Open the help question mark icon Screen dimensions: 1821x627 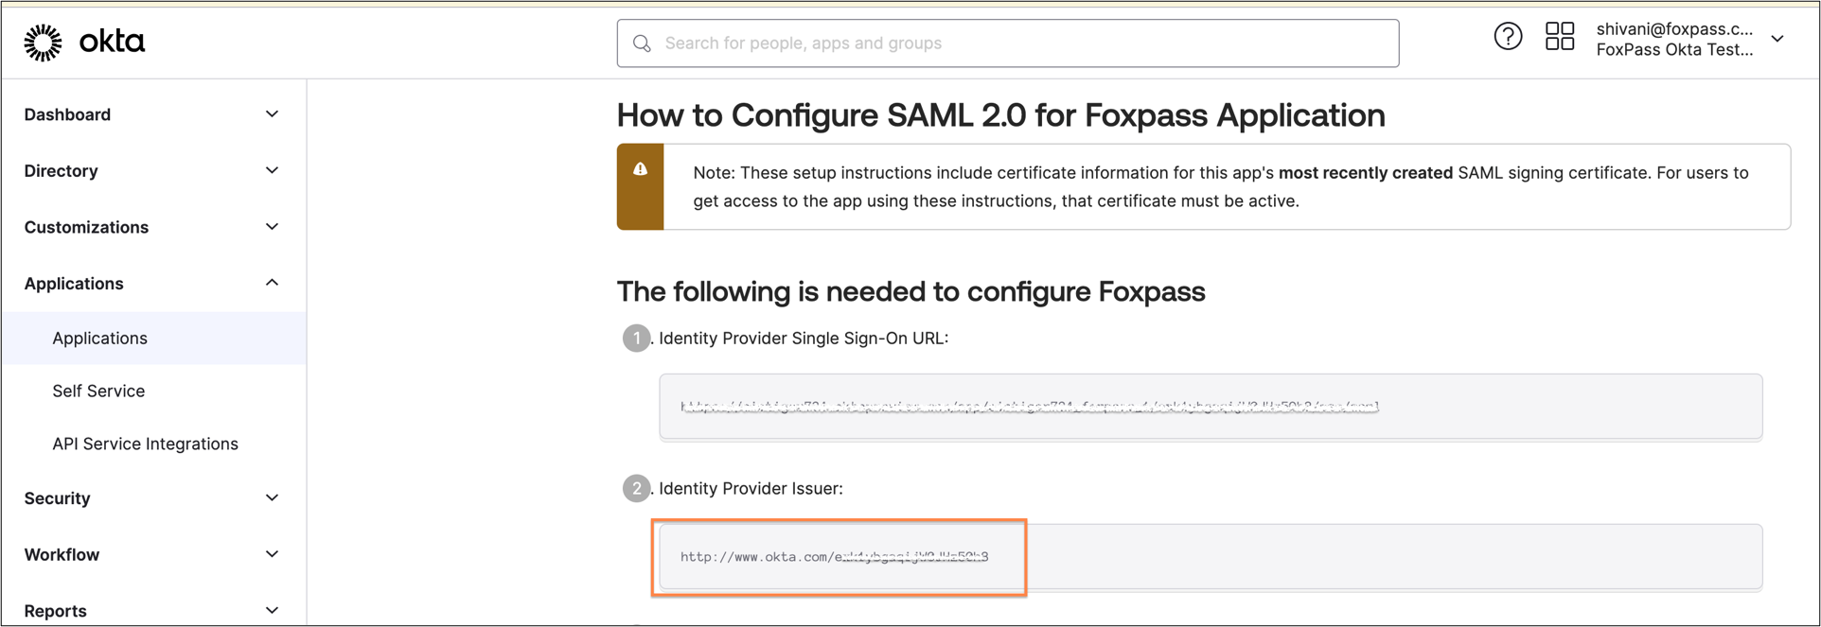click(1508, 37)
